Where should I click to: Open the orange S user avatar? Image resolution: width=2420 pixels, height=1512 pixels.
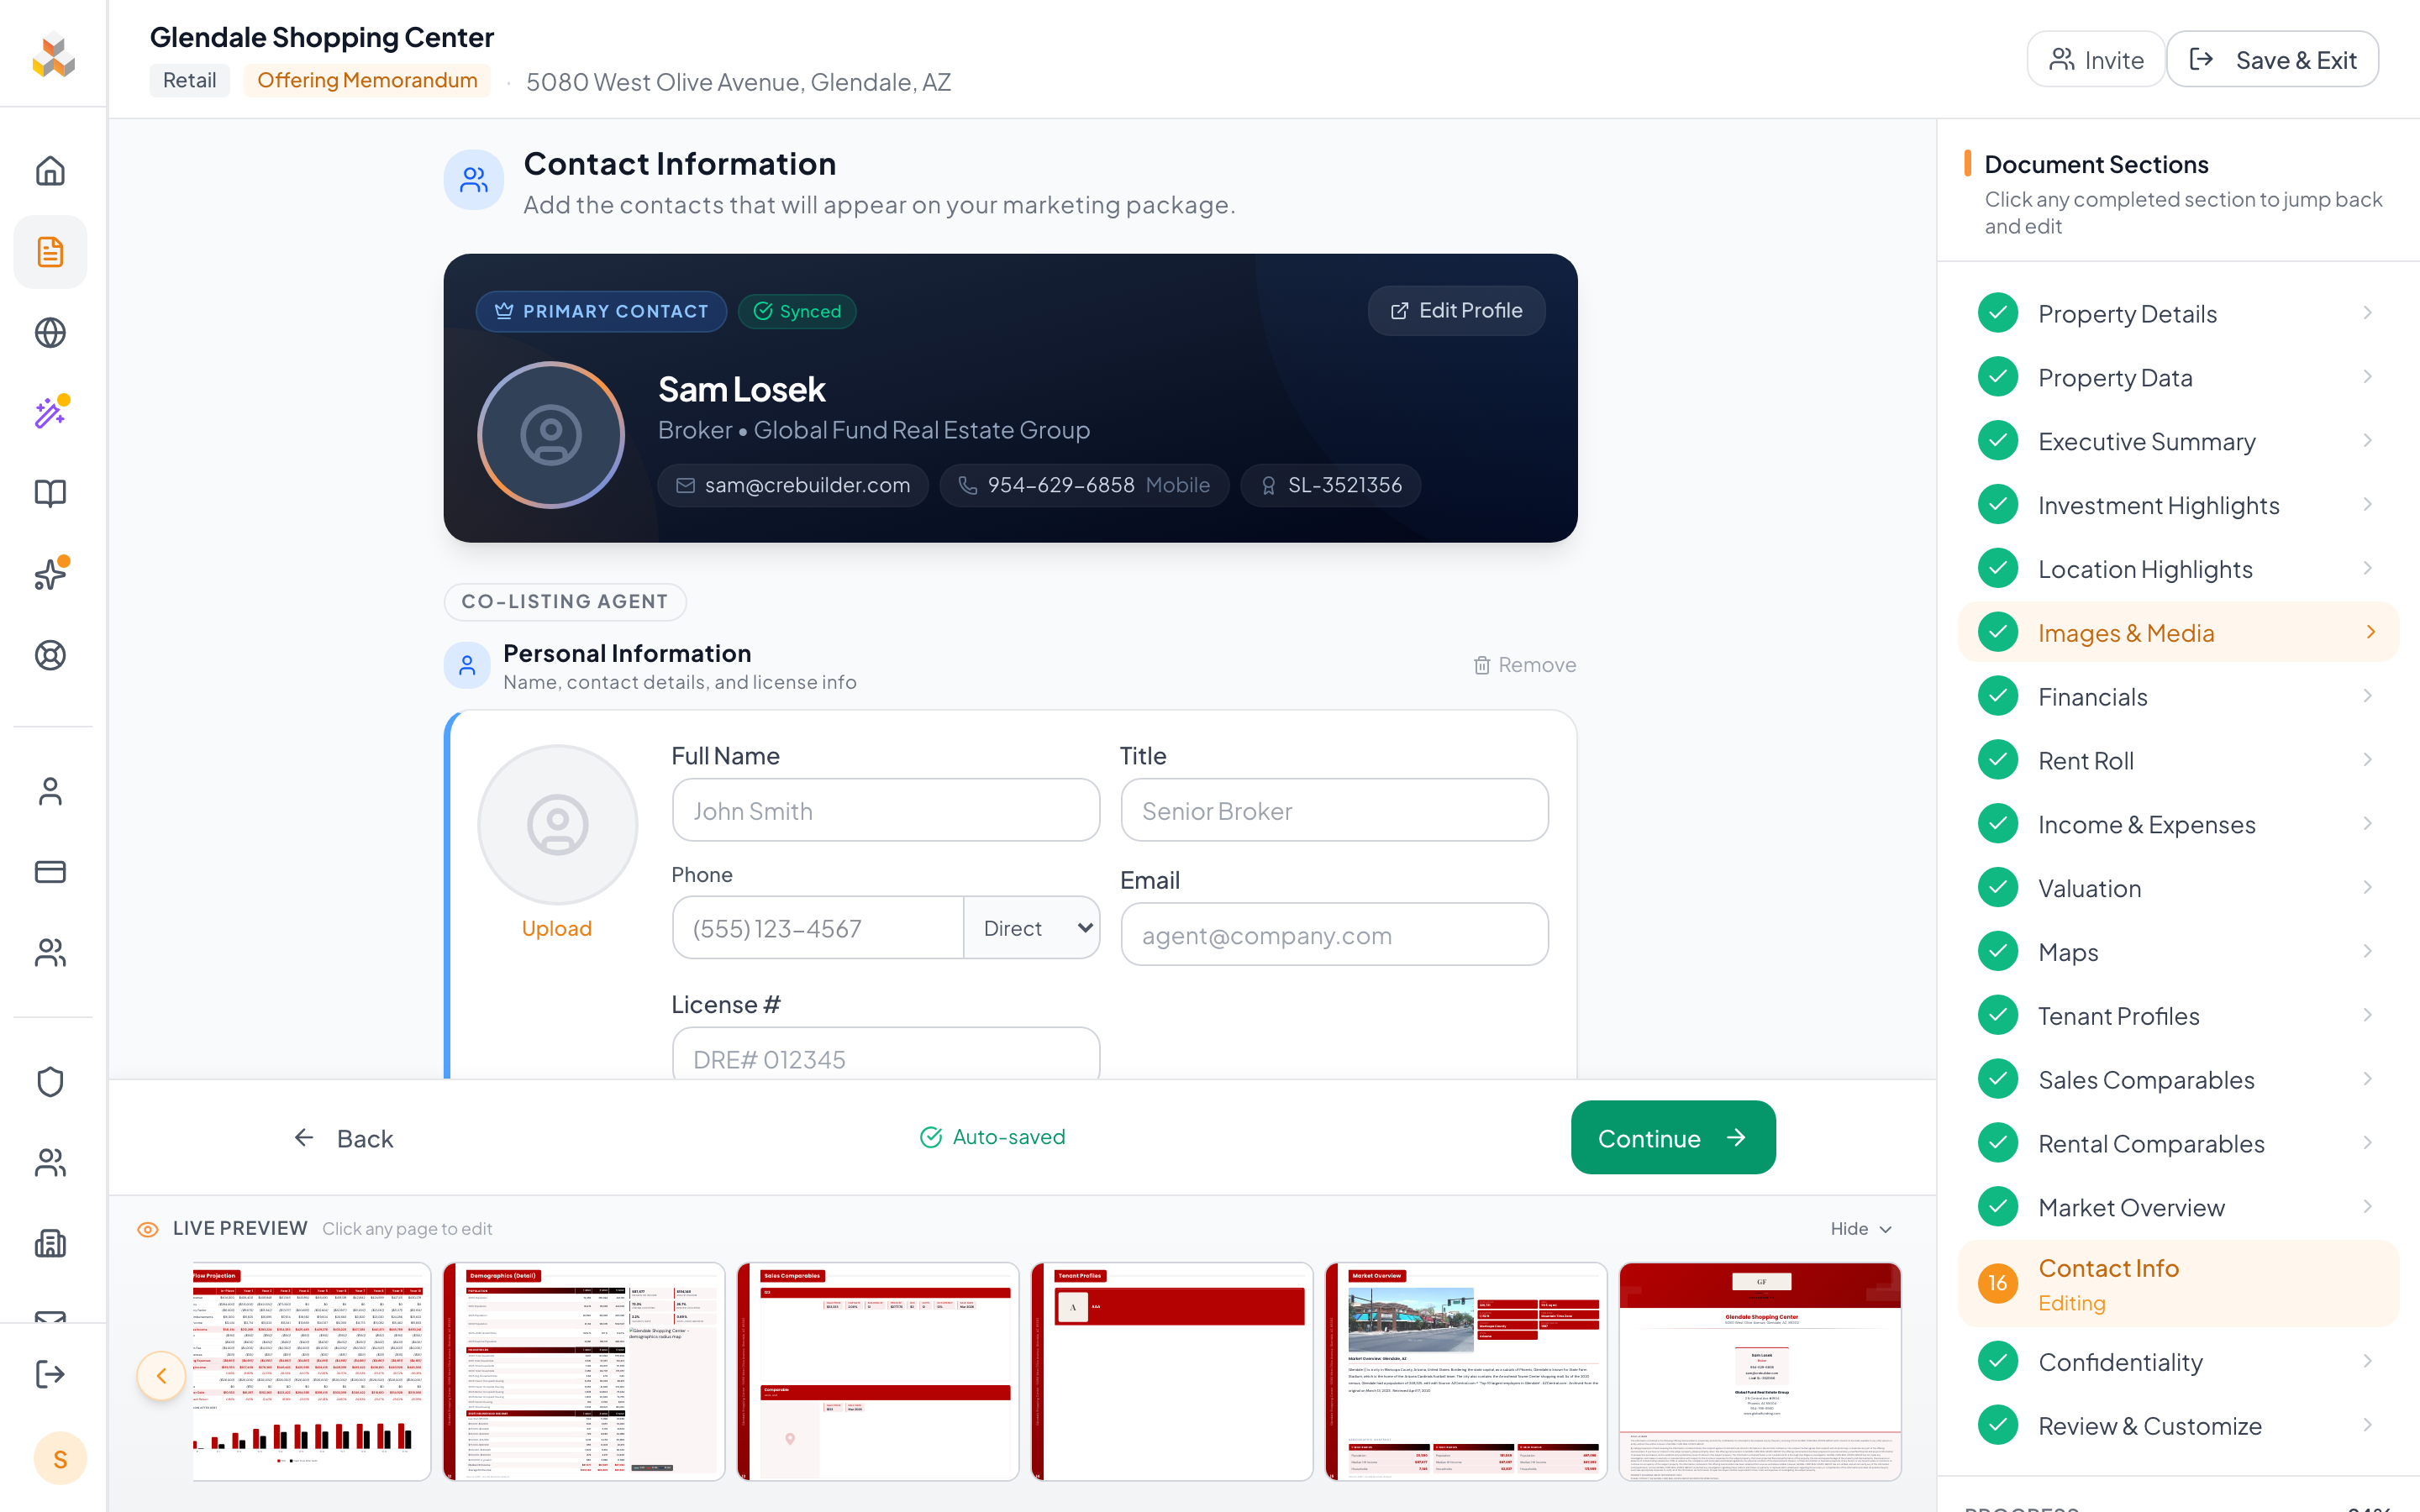pyautogui.click(x=60, y=1459)
